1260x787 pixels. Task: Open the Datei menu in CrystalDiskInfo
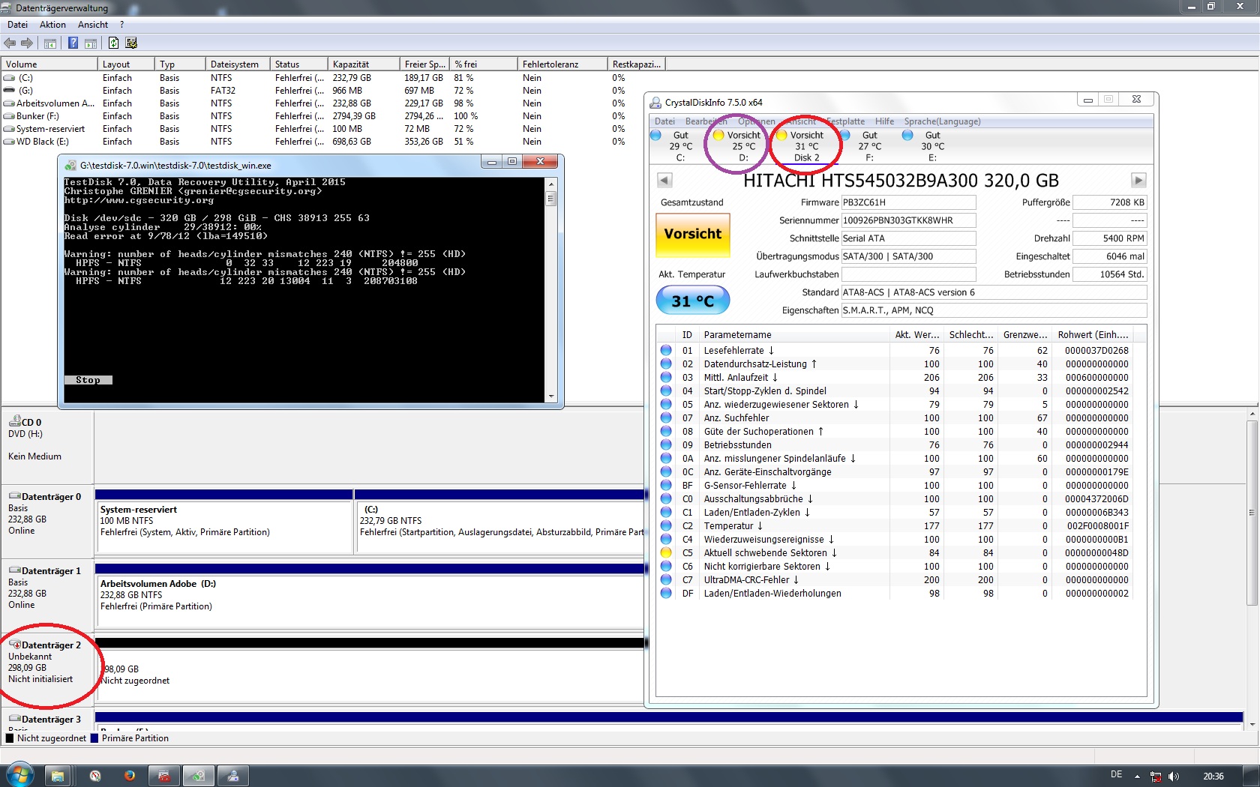[x=664, y=121]
